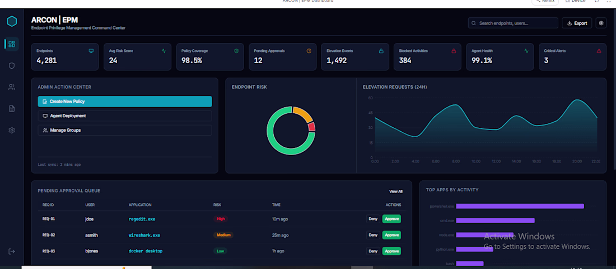Select Agent Deployment action
This screenshot has width=616, height=269.
click(125, 116)
